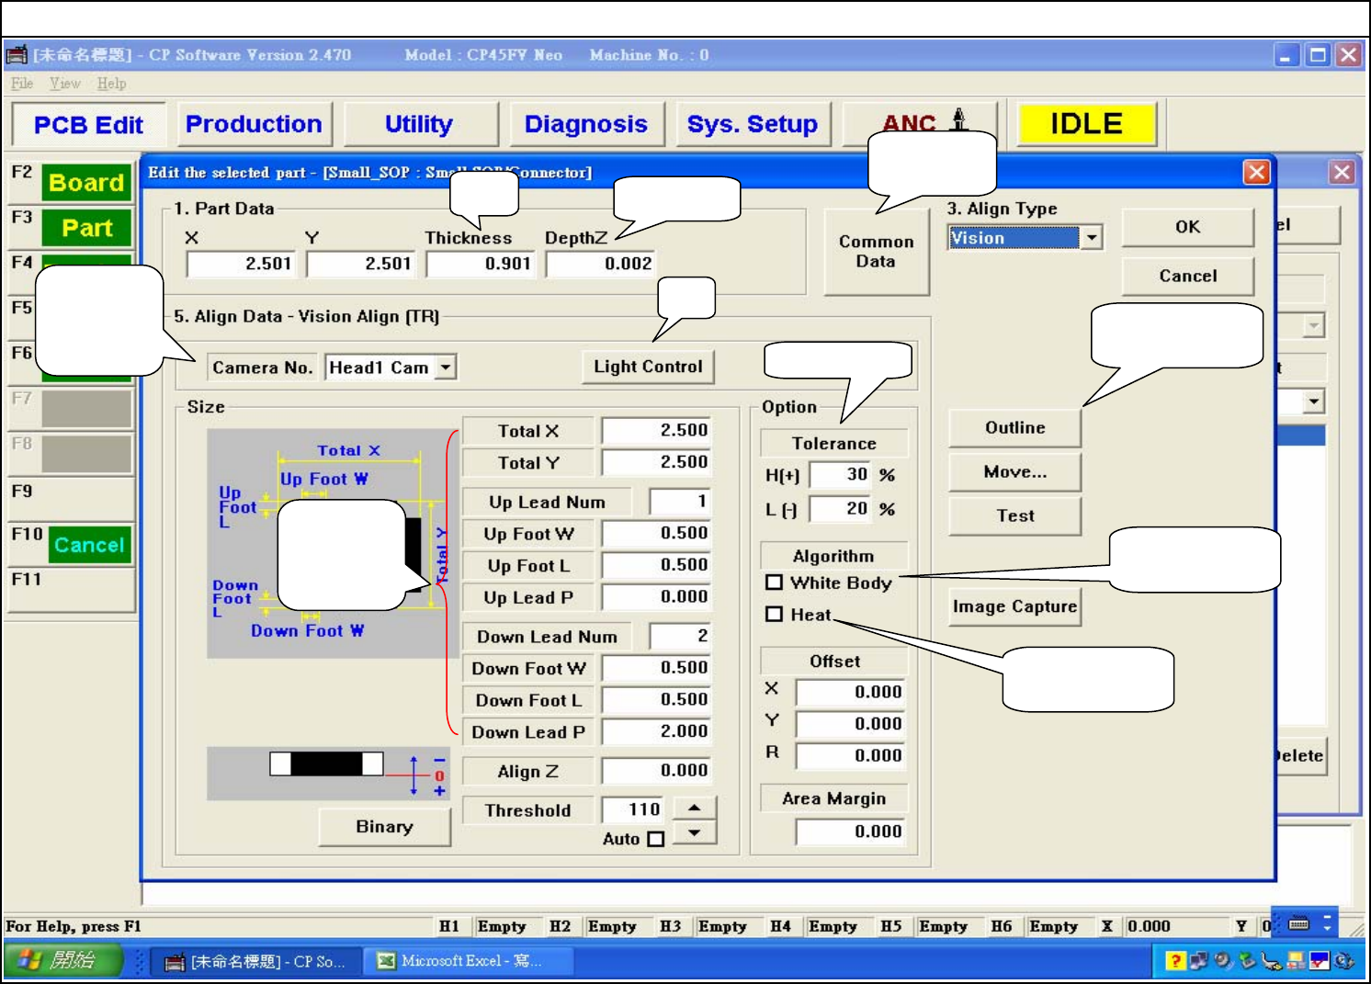Click the CP Software taskbar item
Image resolution: width=1371 pixels, height=984 pixels.
[255, 961]
